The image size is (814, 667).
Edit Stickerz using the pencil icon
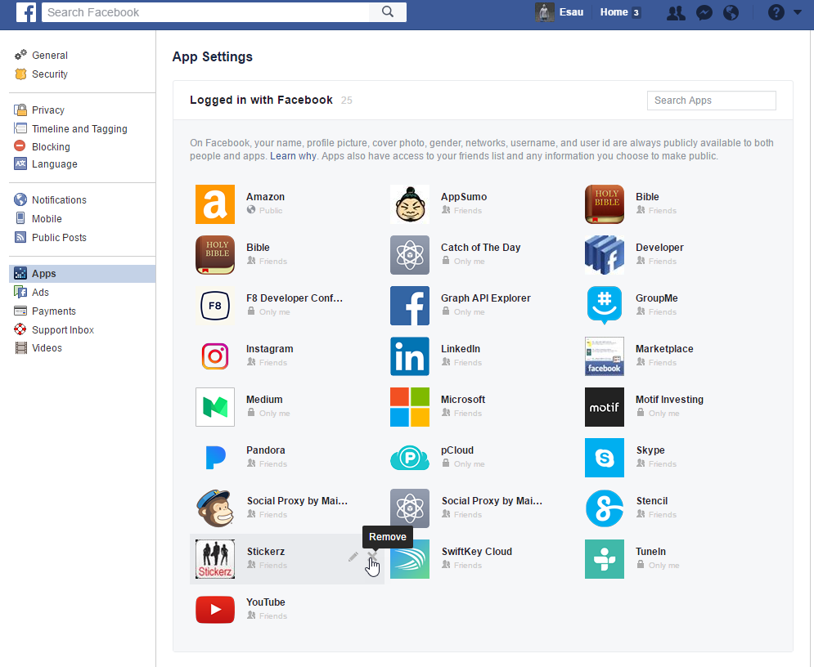(353, 556)
